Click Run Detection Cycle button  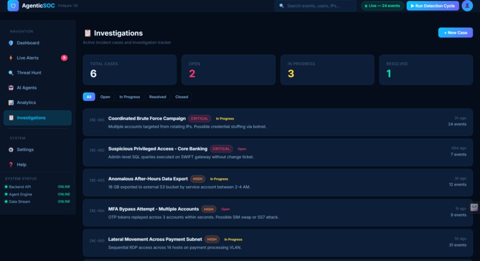point(432,6)
